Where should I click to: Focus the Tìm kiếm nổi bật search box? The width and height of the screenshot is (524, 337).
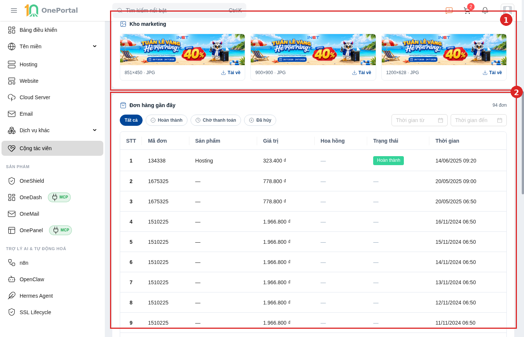[x=179, y=10]
